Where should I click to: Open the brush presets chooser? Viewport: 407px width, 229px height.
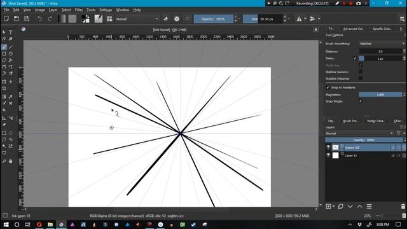(x=109, y=18)
